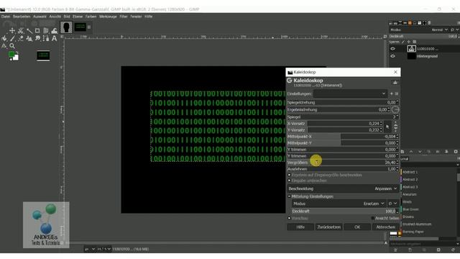Screen dimensions: 460x259
Task: Select the Scissors selection tool
Action: pos(21,30)
